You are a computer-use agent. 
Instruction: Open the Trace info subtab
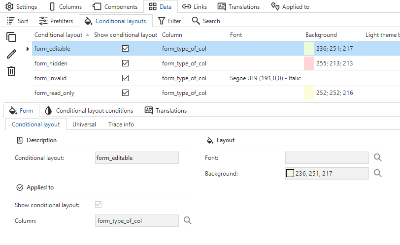(121, 124)
